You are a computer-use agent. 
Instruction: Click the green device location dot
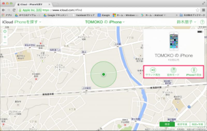(x=104, y=74)
